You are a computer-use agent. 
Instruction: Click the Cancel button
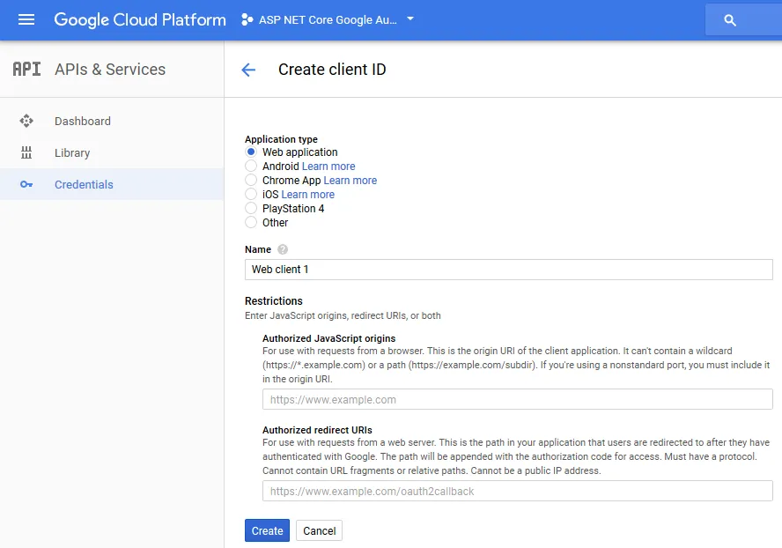point(319,530)
